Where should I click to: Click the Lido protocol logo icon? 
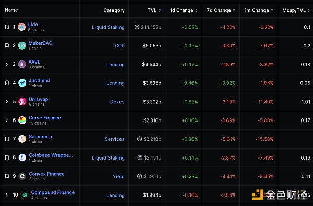pyautogui.click(x=22, y=27)
